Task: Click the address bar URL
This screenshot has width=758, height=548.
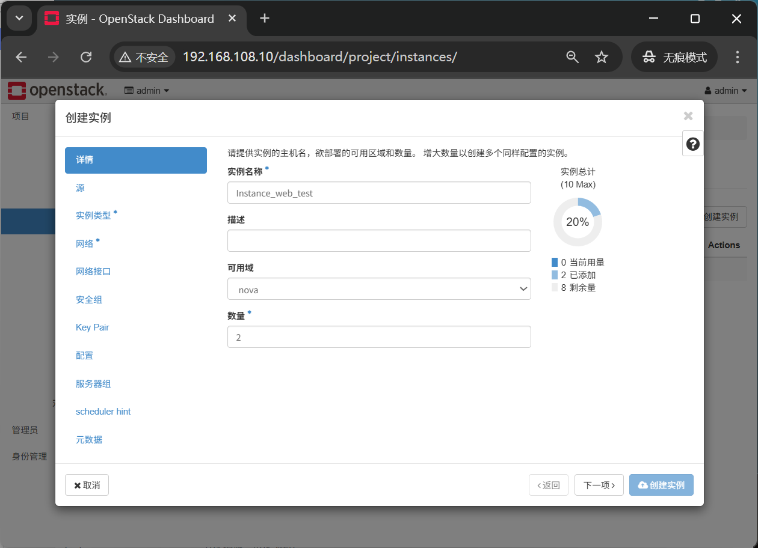Action: tap(320, 57)
